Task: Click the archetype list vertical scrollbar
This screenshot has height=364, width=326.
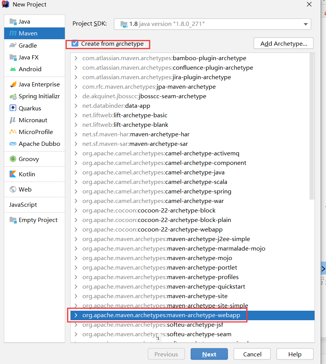Action: tap(312, 126)
